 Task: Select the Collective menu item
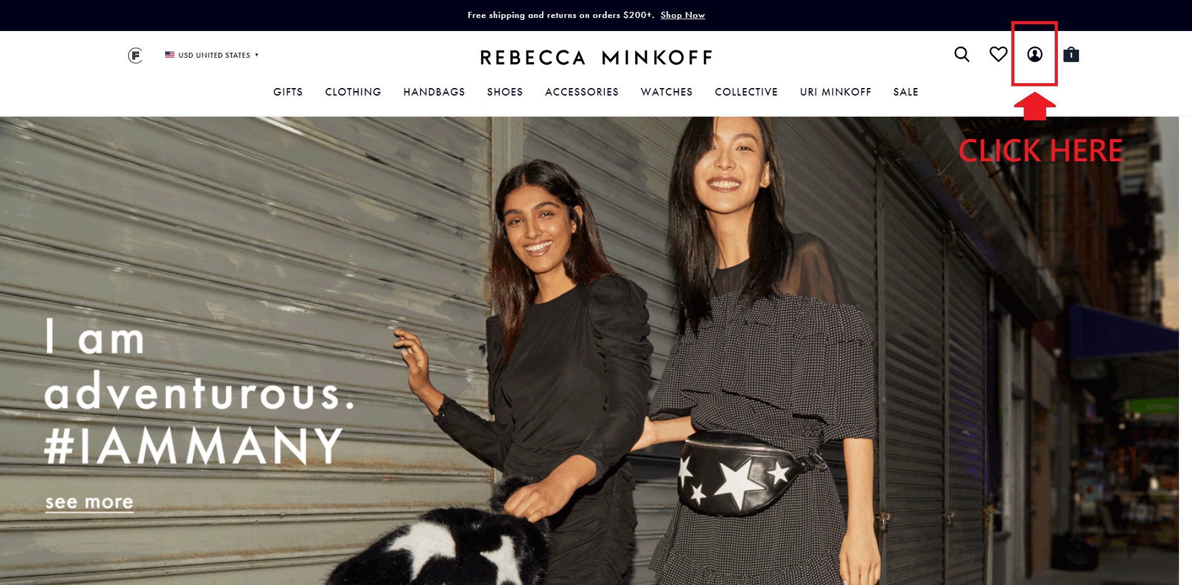[746, 92]
